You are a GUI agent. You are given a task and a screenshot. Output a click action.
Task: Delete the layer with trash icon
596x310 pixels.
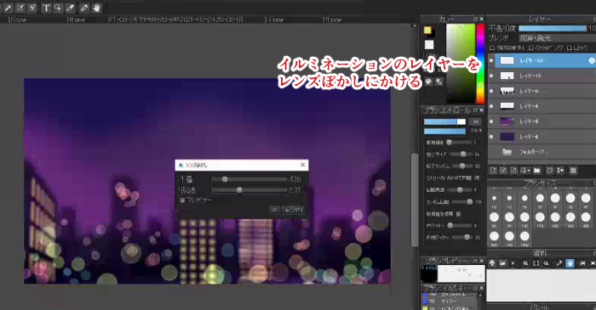point(573,171)
